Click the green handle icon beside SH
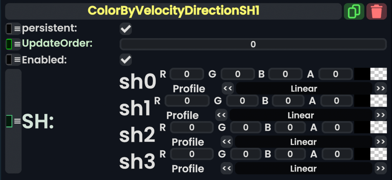The height and width of the screenshot is (180, 392). (x=13, y=121)
